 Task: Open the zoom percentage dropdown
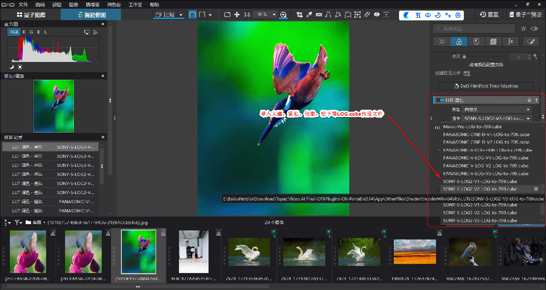click(274, 15)
